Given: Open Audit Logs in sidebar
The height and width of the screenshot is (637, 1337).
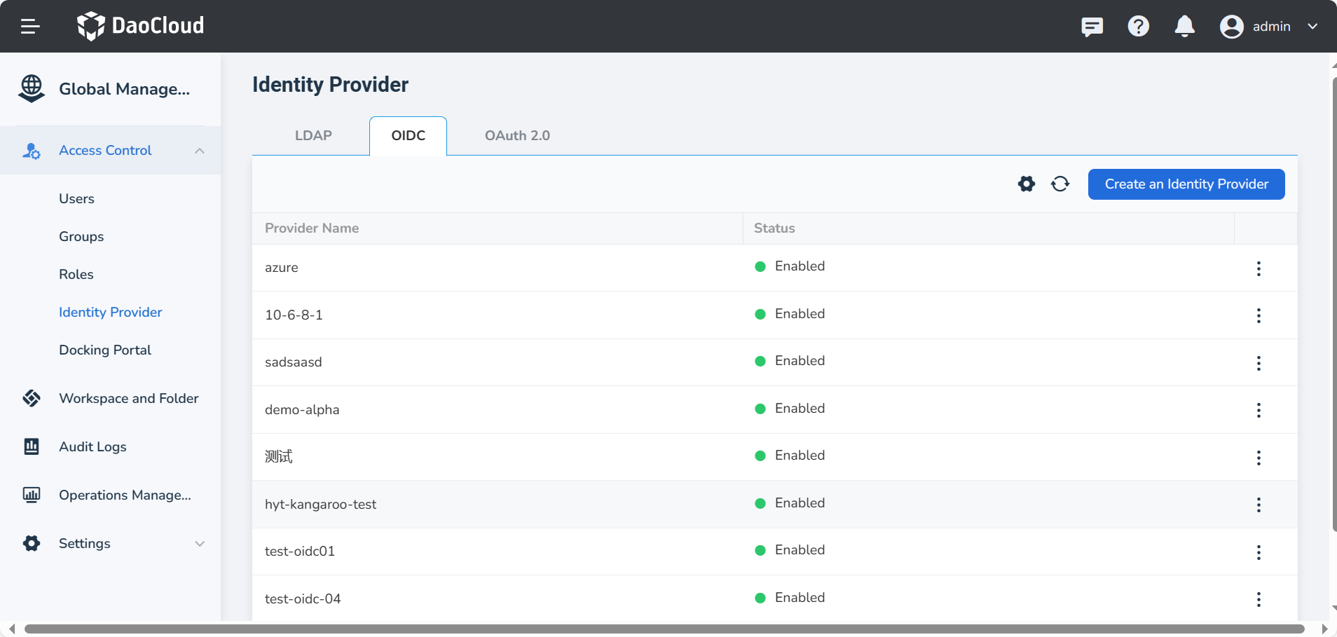Looking at the screenshot, I should (92, 447).
